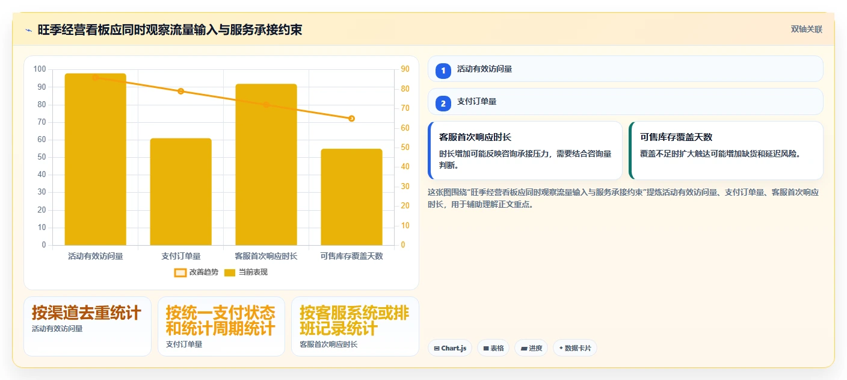
Task: Click the dashboard title 旺季经营看板 heading
Action: coord(170,30)
